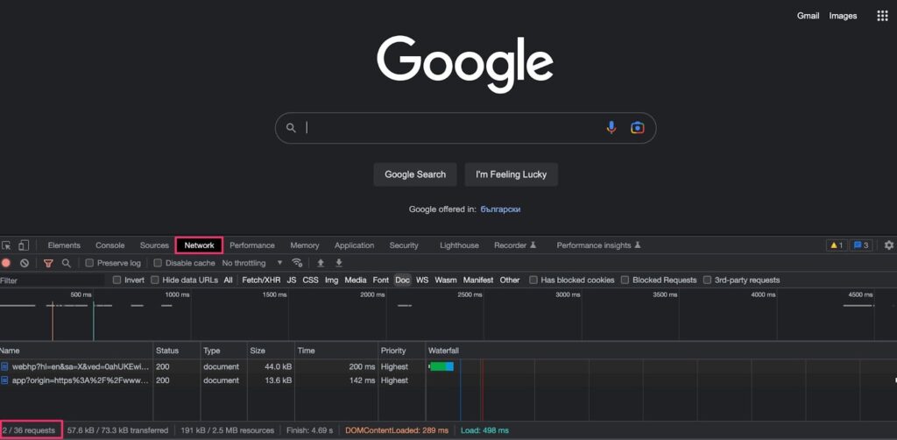
Task: Open the Google apps grid
Action: pyautogui.click(x=882, y=16)
